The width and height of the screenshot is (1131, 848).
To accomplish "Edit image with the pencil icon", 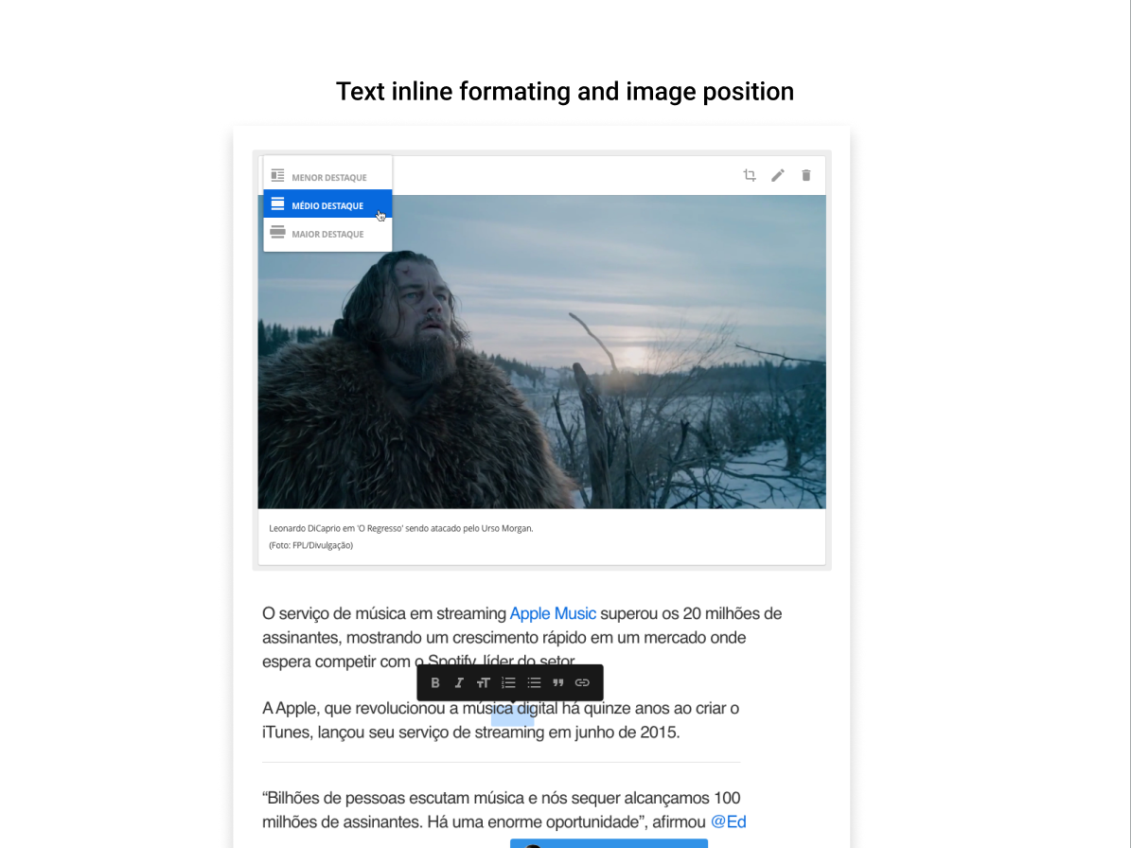I will point(778,175).
